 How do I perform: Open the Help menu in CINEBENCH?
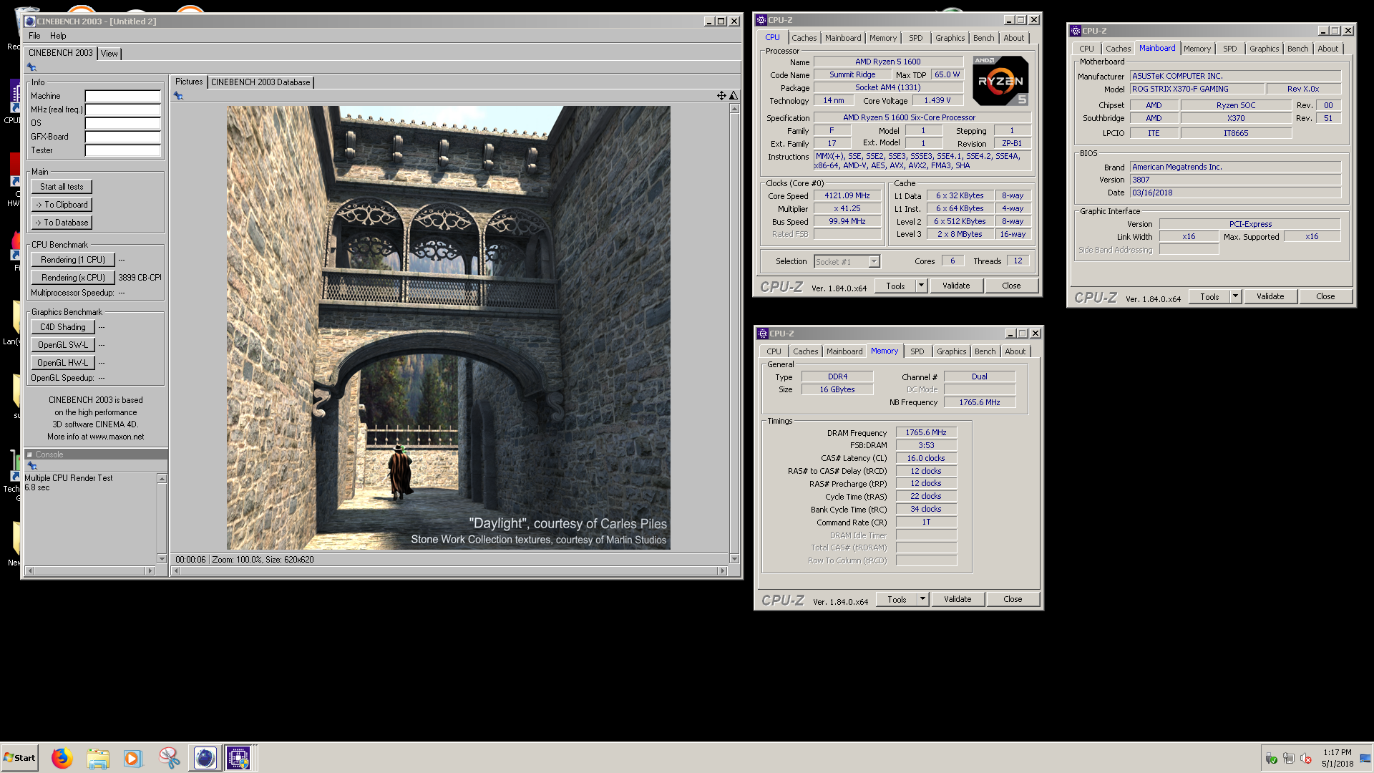pyautogui.click(x=58, y=36)
